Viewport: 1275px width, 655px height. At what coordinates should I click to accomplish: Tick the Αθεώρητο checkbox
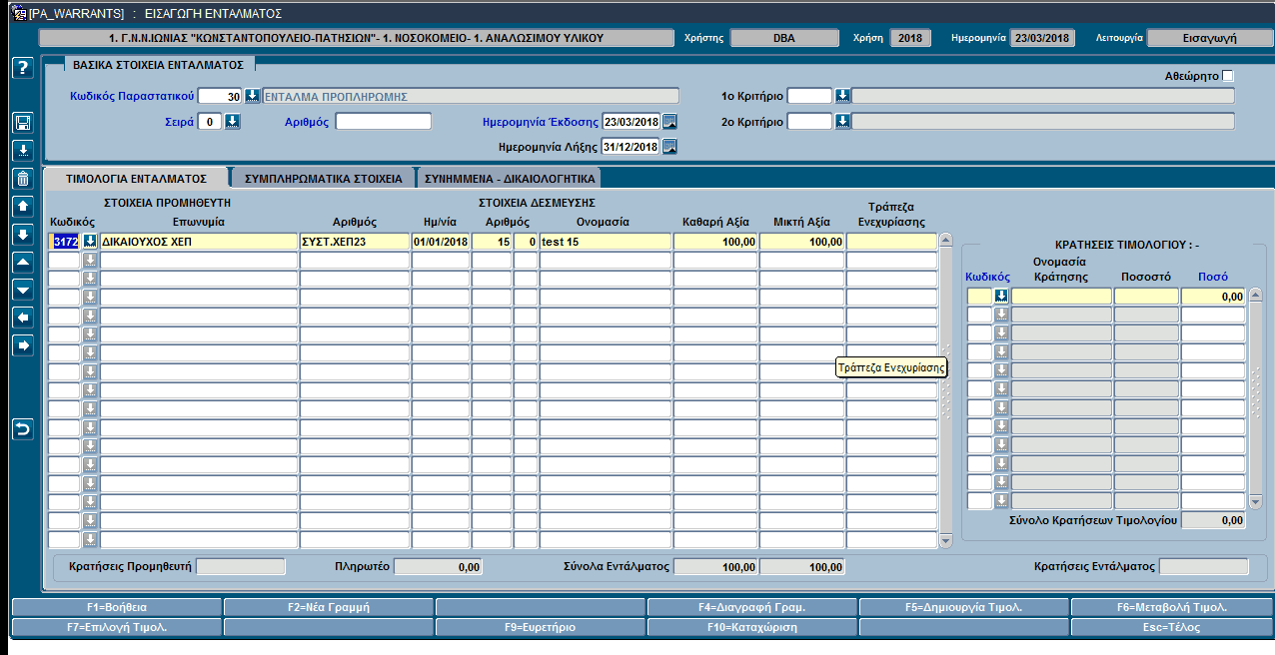(1228, 76)
